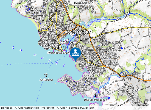151x110 pixels.
Task: Click the Baie de Pouldohan beacon icon
Action: coord(96,95)
